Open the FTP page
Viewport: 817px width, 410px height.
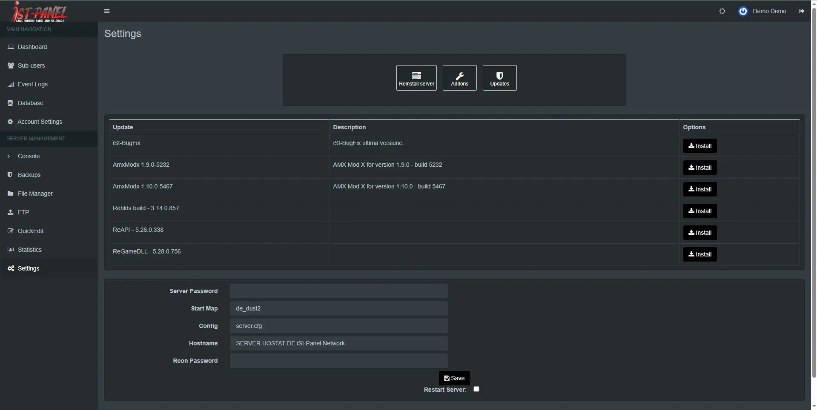(49, 212)
